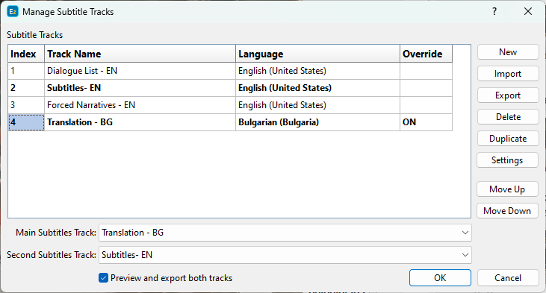Click index cell 3
This screenshot has width=546, height=293.
(x=26, y=105)
